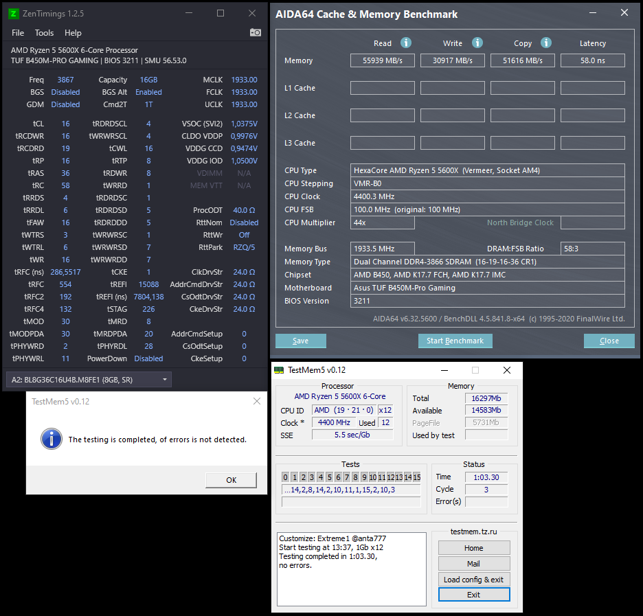643x616 pixels.
Task: Click Load config & exit in TestMem5
Action: point(474,580)
